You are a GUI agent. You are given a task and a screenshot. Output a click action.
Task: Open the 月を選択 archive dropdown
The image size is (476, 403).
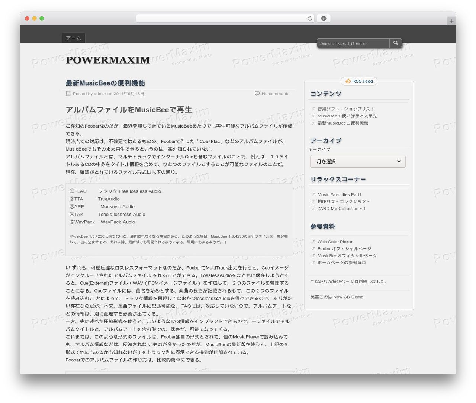pos(358,161)
